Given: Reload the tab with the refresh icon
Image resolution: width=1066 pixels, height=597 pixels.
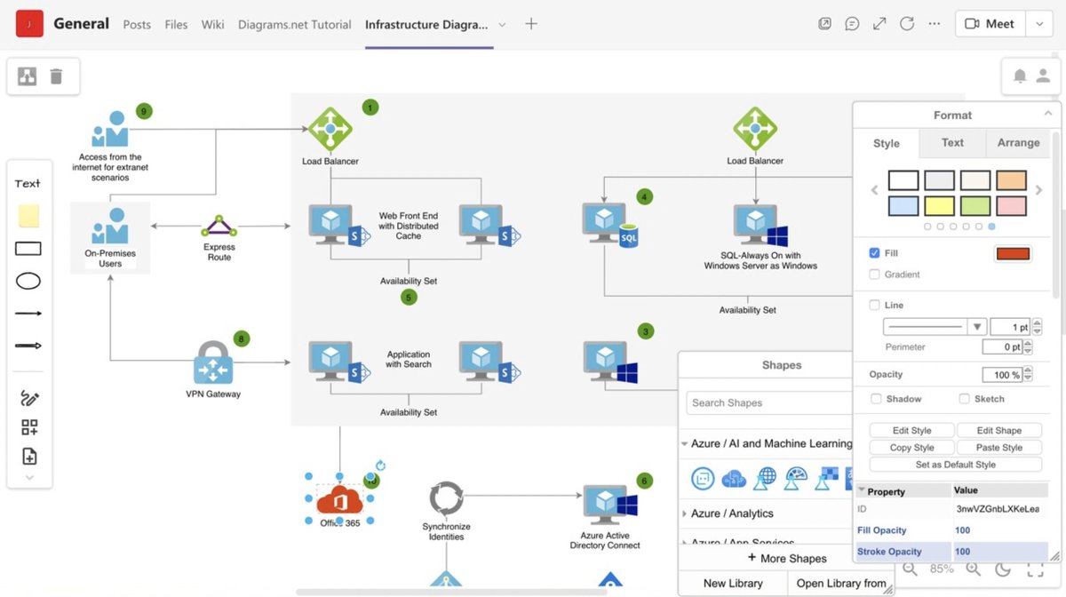Looking at the screenshot, I should coord(907,24).
